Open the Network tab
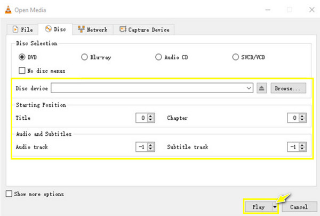This screenshot has height=216, width=320. [x=93, y=29]
